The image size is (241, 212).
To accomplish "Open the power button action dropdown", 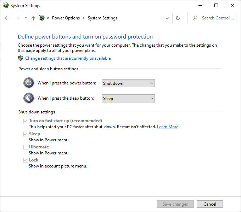I will (128, 83).
